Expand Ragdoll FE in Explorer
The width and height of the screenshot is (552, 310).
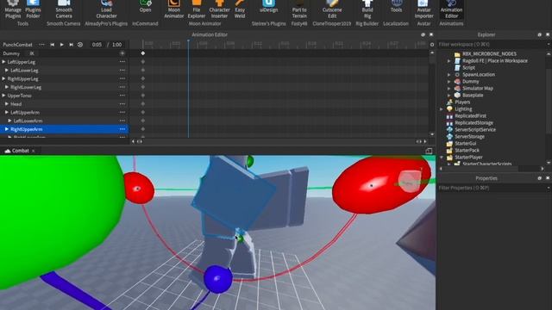[448, 61]
